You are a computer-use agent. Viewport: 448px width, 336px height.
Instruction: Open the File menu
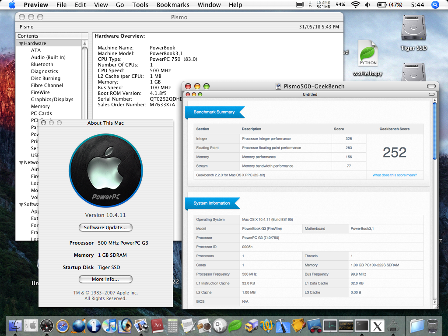click(x=61, y=5)
